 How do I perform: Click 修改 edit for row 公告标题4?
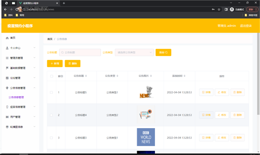click(222, 115)
